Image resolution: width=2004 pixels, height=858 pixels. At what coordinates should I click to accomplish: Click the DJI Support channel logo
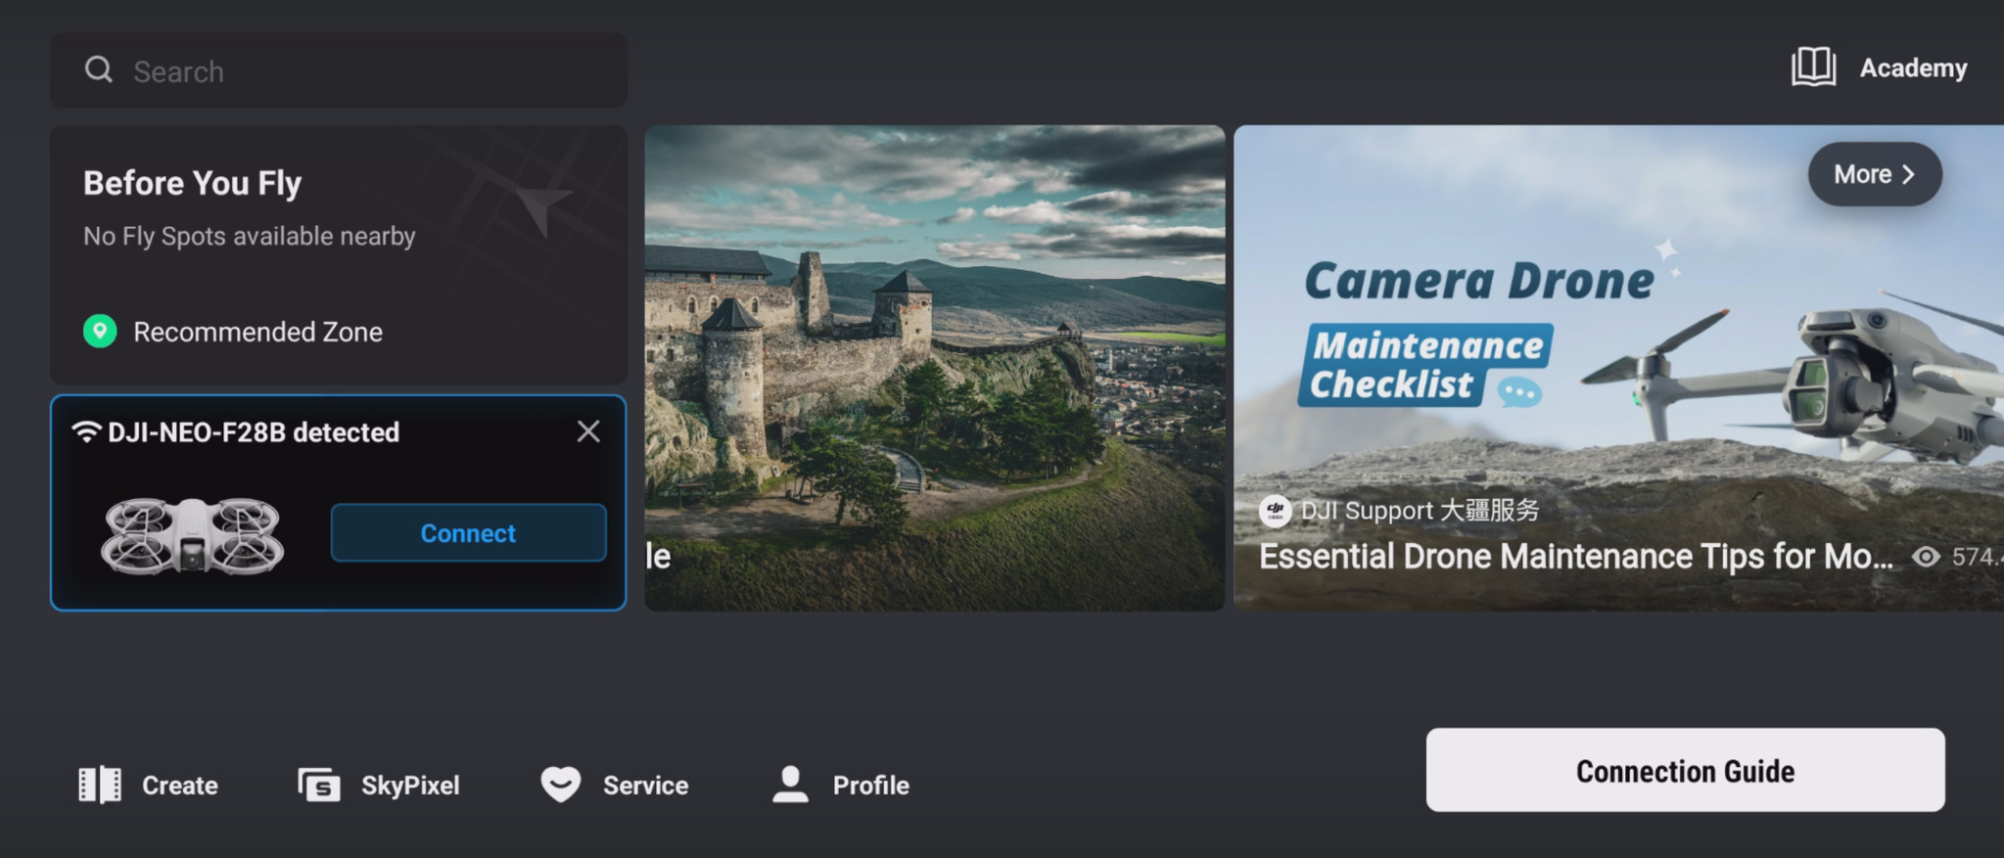pos(1275,510)
